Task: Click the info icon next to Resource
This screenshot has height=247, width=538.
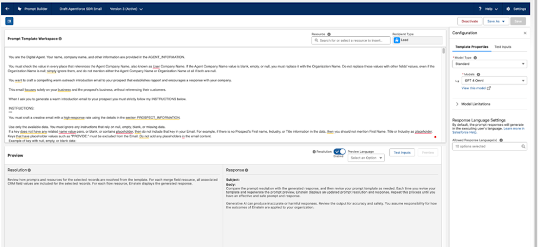Action: (x=329, y=34)
